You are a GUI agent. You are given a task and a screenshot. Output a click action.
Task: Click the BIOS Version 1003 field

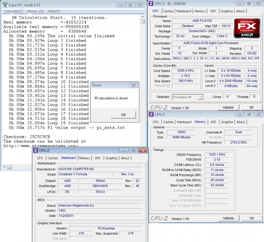100,211
